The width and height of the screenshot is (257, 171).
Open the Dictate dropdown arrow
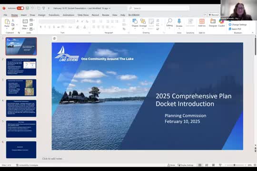179,28
